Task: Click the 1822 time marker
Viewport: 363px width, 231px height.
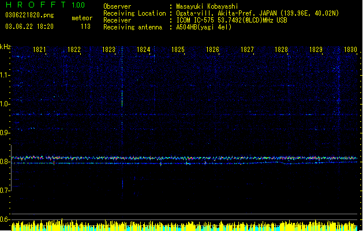Action: tap(74, 50)
